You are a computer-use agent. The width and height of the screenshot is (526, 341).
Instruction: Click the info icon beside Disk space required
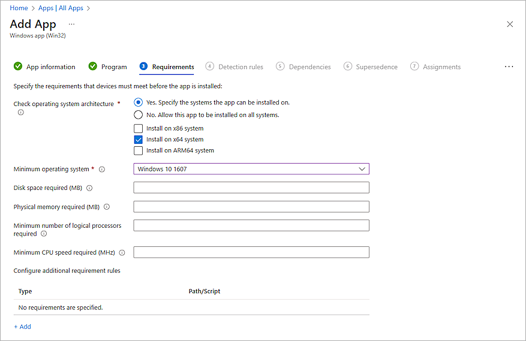tap(89, 188)
